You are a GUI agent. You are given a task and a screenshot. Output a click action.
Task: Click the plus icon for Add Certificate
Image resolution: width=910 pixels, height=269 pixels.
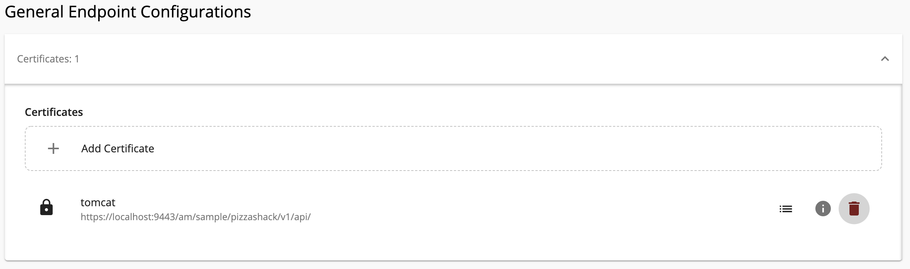(x=53, y=148)
